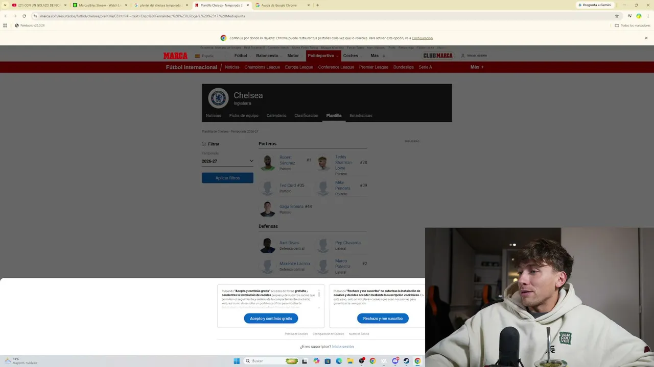Open the tab search chevron button

point(6,5)
